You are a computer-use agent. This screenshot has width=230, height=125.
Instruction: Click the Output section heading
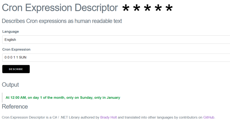[10, 85]
